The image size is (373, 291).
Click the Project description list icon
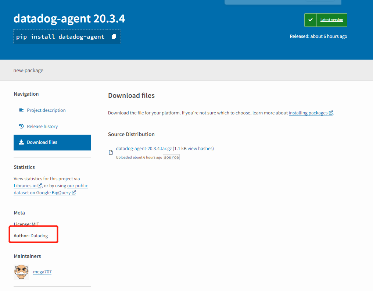(x=21, y=110)
